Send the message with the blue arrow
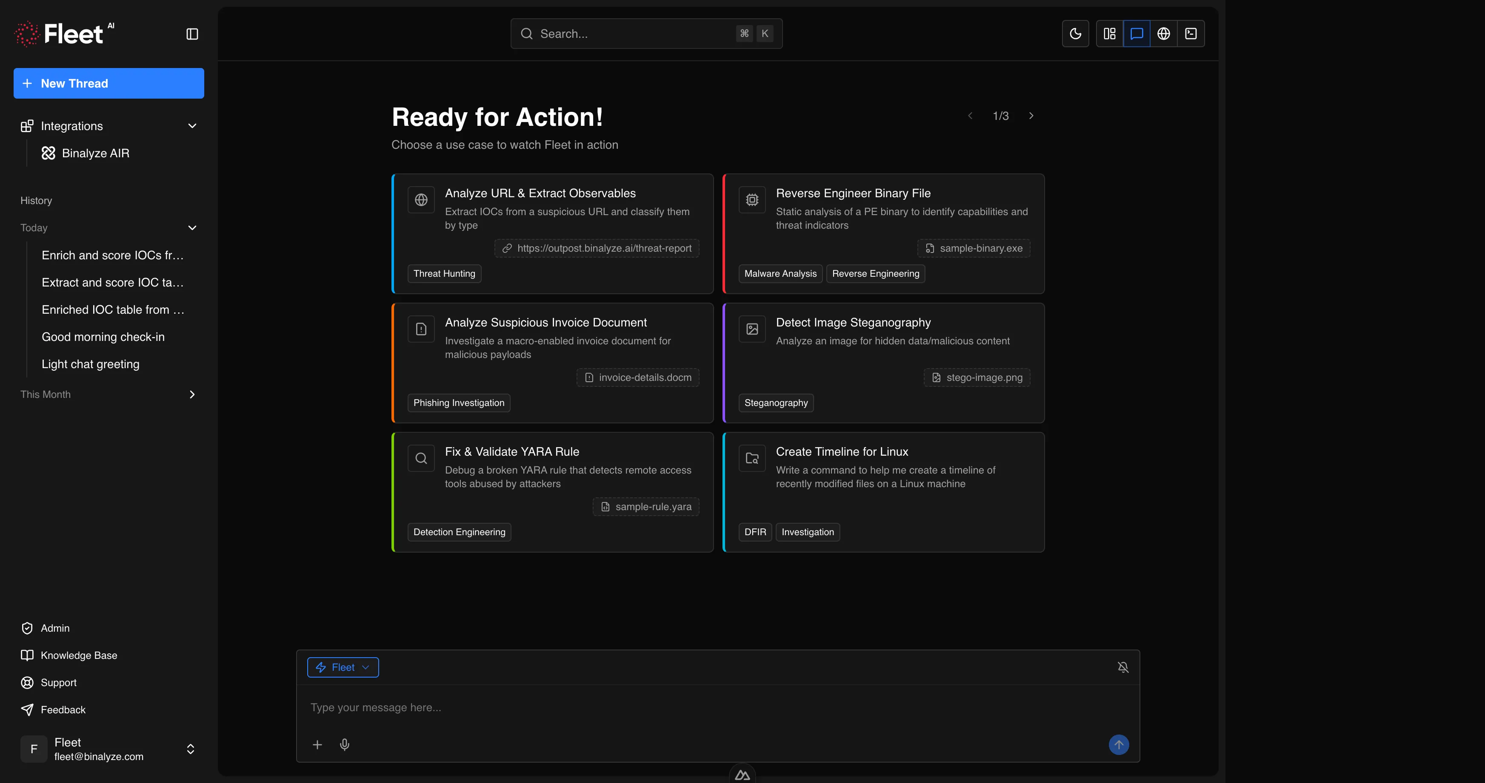This screenshot has height=783, width=1485. (1119, 744)
